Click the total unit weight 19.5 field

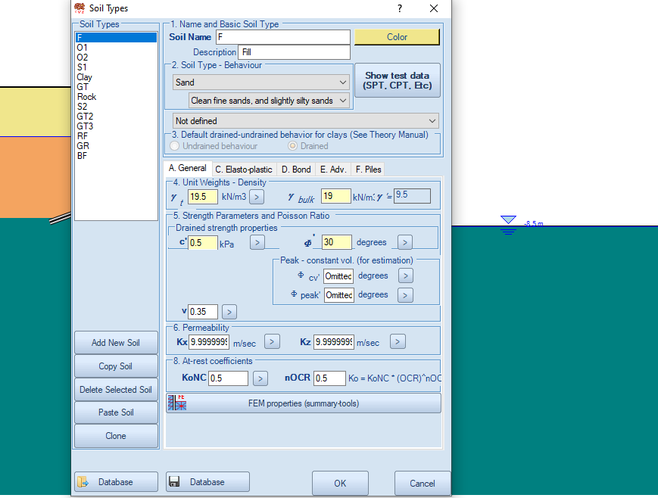point(203,196)
